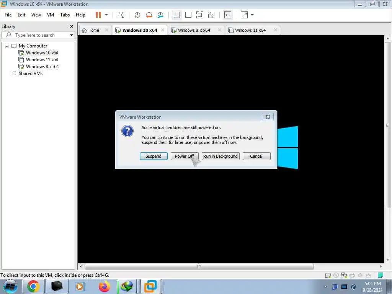Click Suspend in the dialog

click(x=154, y=156)
